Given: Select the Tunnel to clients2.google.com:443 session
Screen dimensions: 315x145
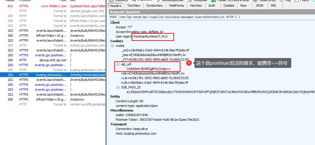Looking at the screenshot, I should click(53, 11).
